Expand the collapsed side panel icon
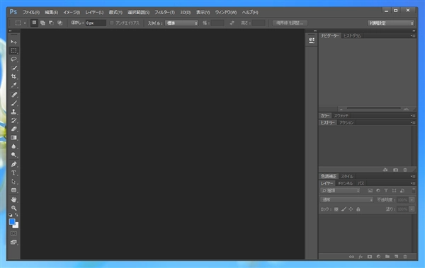The image size is (425, 268). point(312,40)
